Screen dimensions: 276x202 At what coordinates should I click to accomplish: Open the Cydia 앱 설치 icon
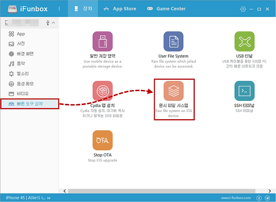click(x=103, y=91)
